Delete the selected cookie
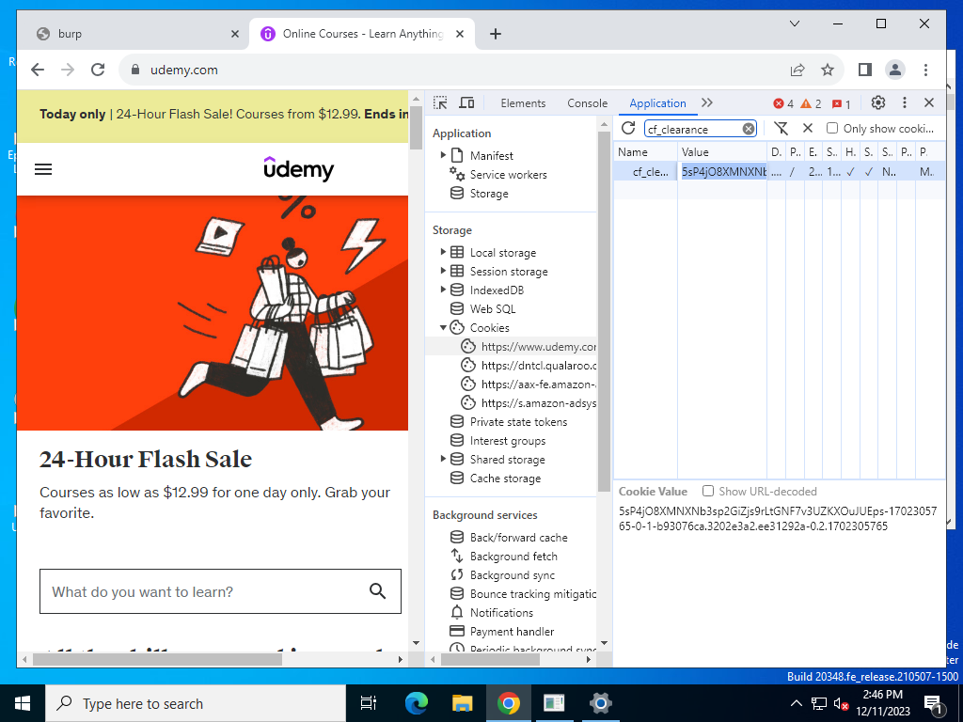Image resolution: width=963 pixels, height=722 pixels. click(x=808, y=128)
